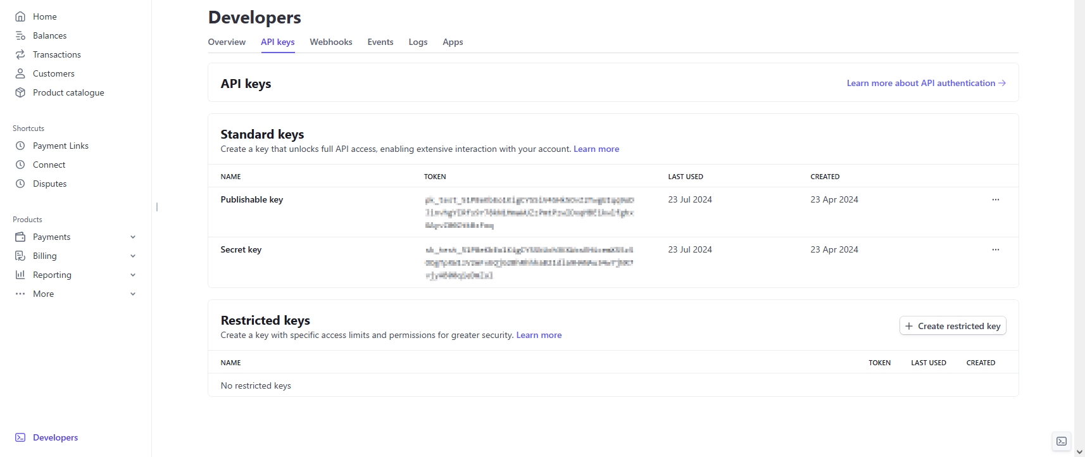This screenshot has width=1085, height=457.
Task: Click the Customers person icon
Action: pos(20,73)
